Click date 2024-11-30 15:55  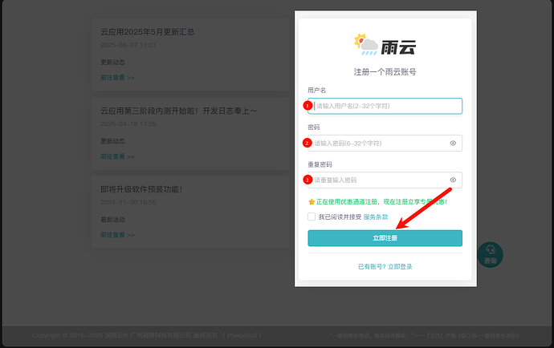pos(128,202)
